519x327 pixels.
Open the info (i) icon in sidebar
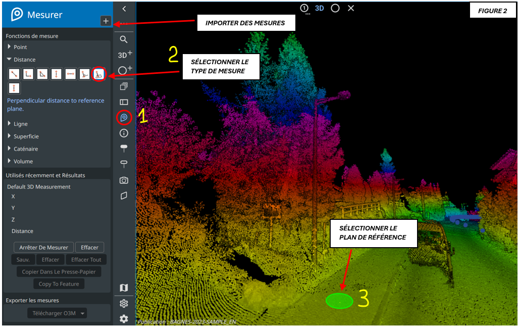[x=124, y=133]
